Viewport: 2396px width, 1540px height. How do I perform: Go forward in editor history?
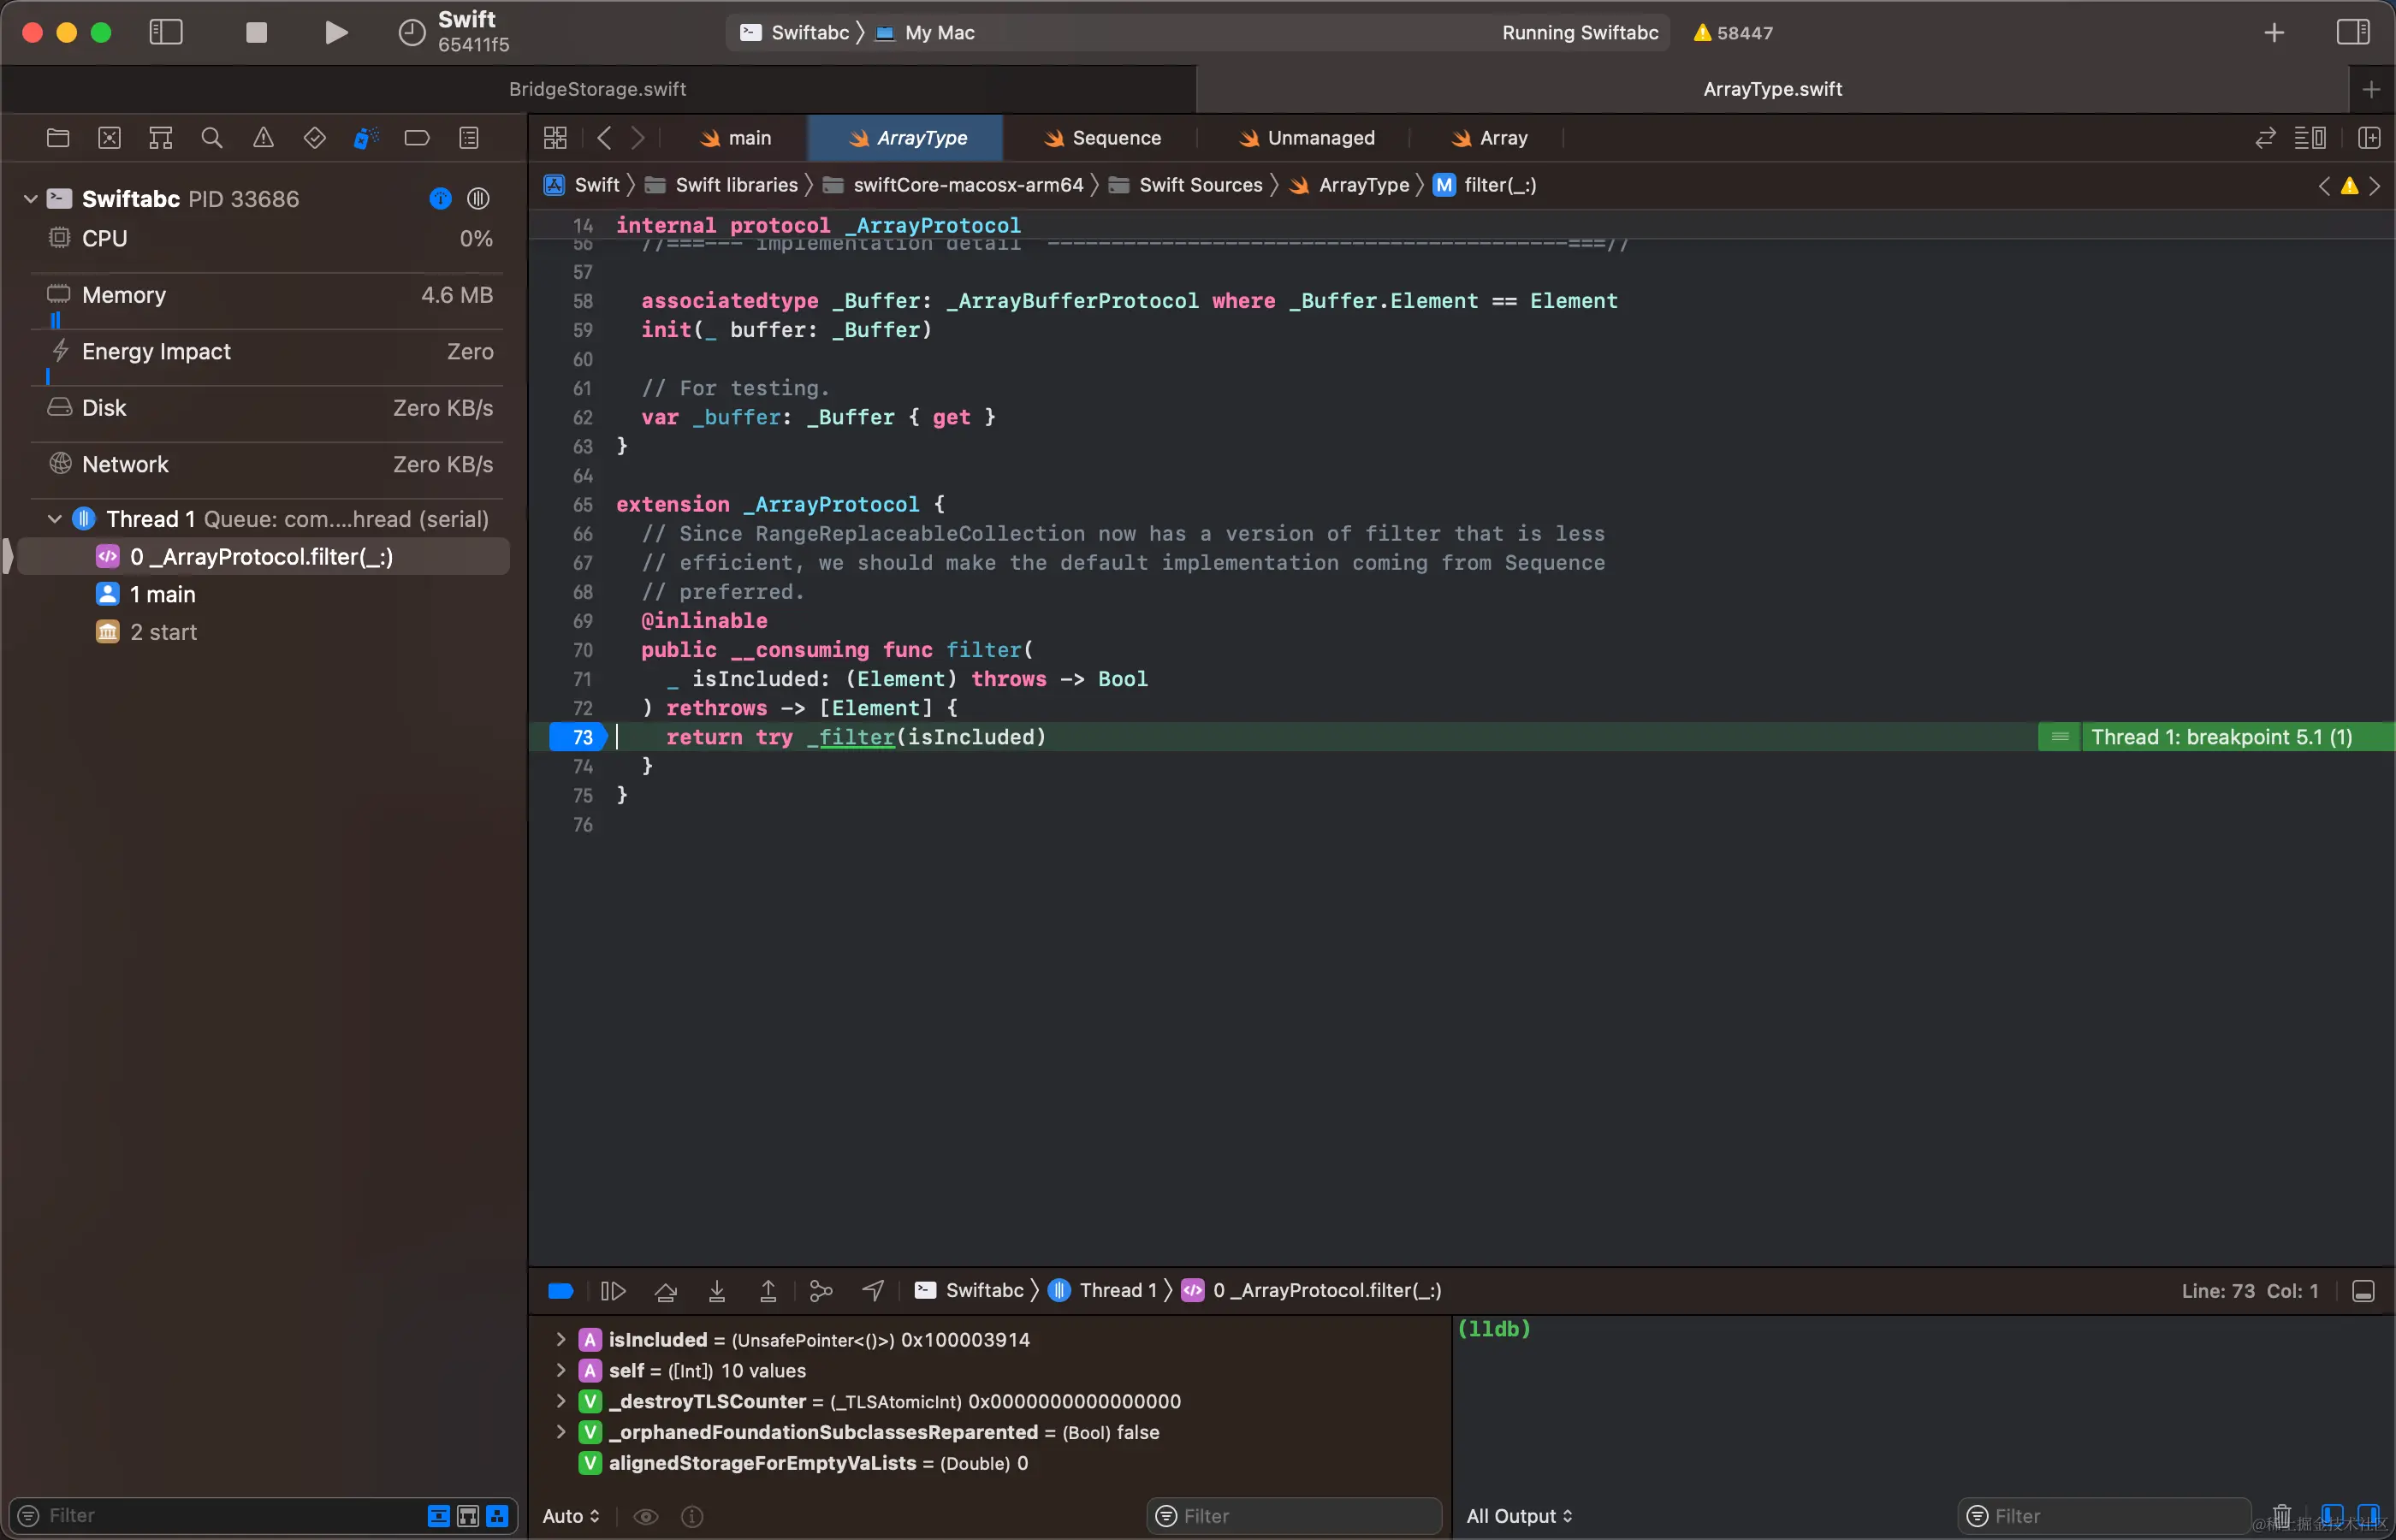coord(638,138)
